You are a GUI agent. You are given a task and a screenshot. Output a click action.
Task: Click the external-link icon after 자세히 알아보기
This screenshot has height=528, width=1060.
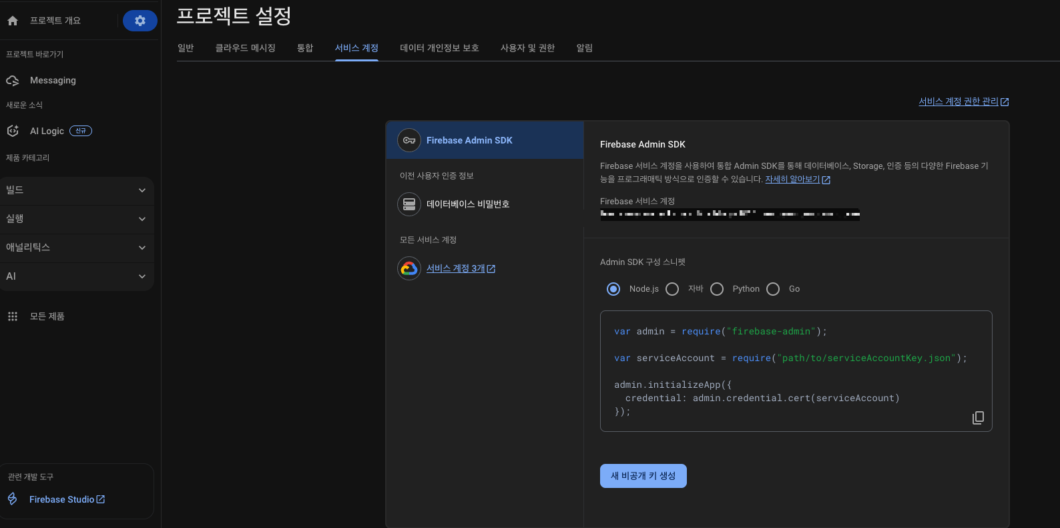click(826, 180)
